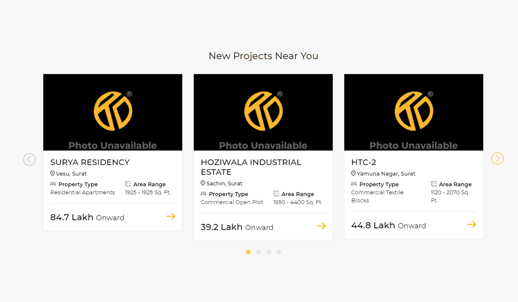The width and height of the screenshot is (518, 302).
Task: Click HTC-2 placeholder image
Action: pyautogui.click(x=414, y=112)
